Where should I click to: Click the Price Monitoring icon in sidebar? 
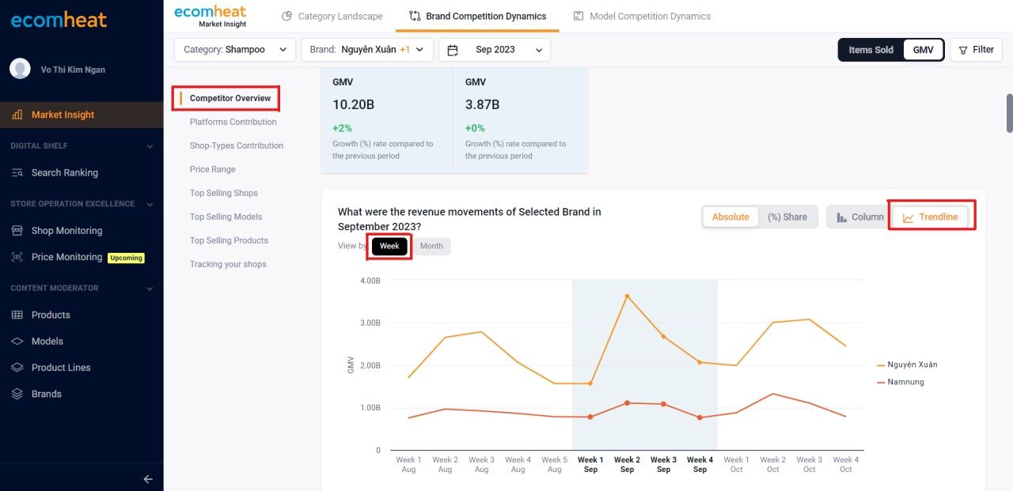tap(17, 257)
